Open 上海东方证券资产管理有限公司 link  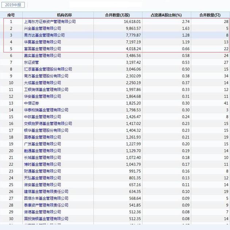(x=50, y=22)
